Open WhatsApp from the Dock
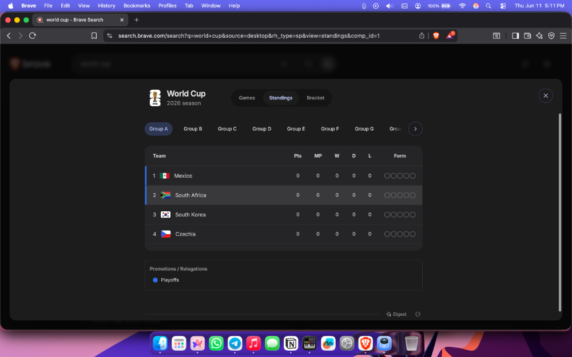Viewport: 572px width, 357px height. click(216, 343)
